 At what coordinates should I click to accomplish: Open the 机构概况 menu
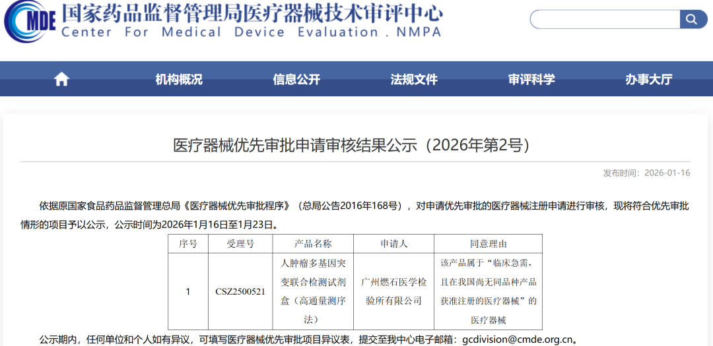pos(179,80)
